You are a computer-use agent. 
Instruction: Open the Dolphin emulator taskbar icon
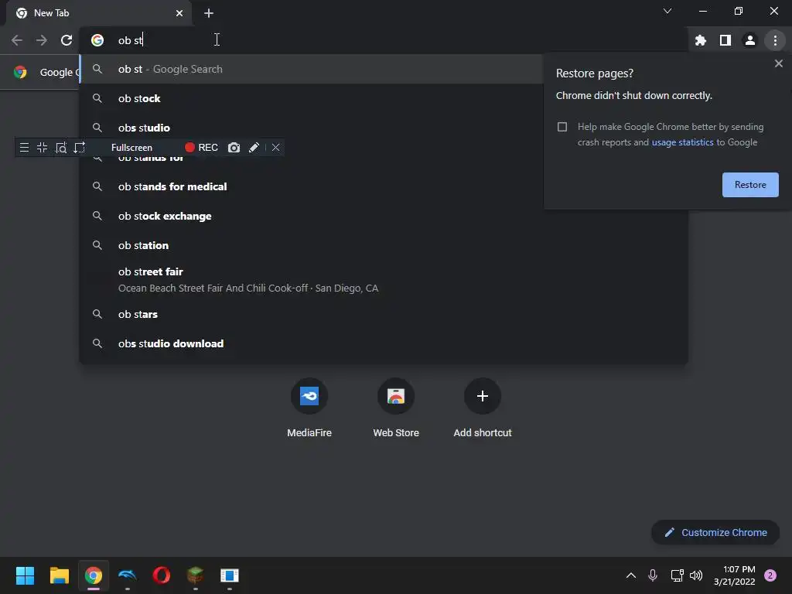[x=128, y=575]
